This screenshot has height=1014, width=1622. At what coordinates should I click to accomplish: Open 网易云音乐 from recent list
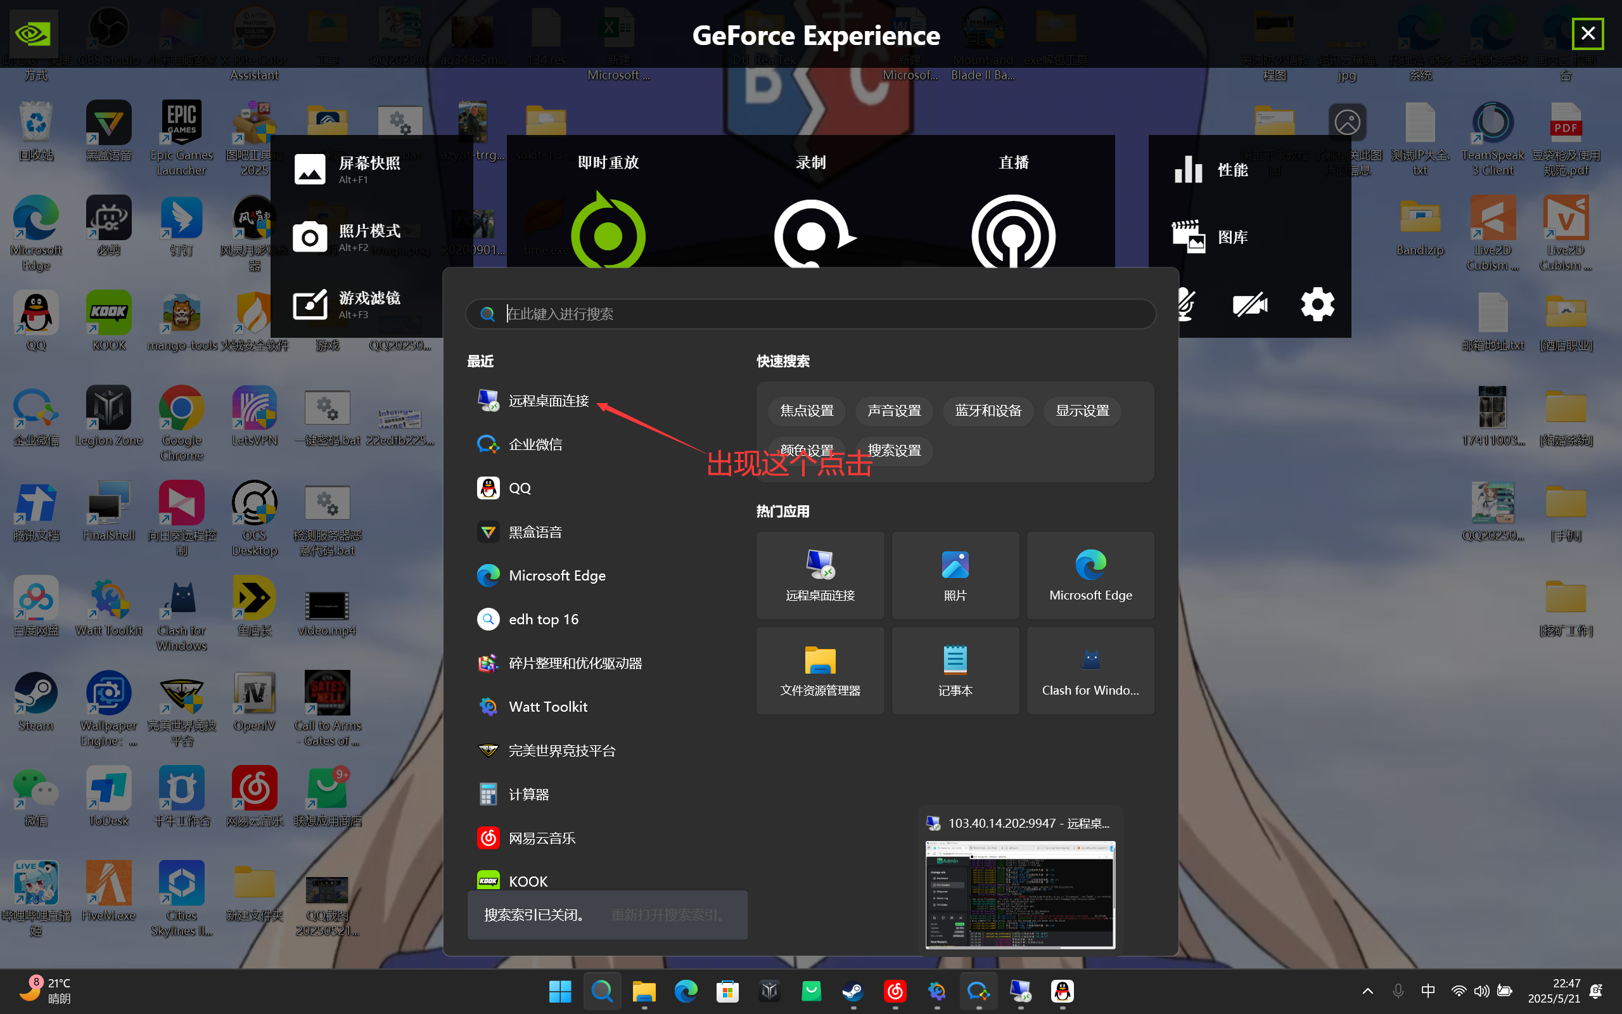(x=526, y=838)
